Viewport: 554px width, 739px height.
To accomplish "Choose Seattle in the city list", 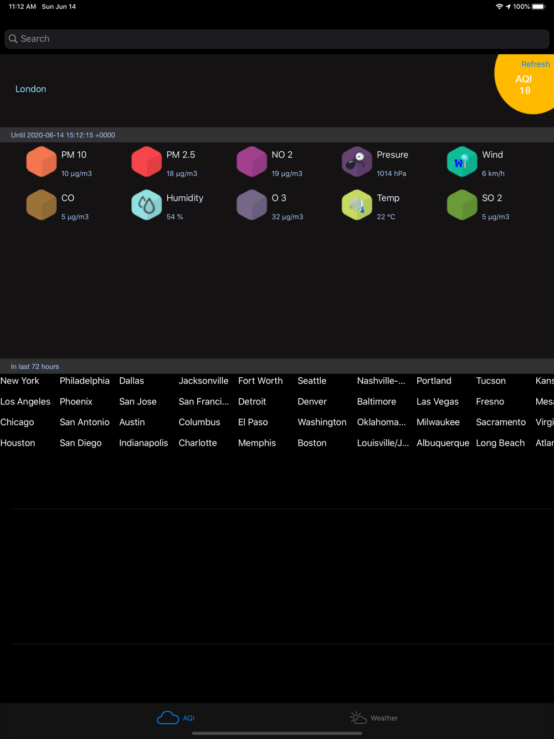I will pos(312,381).
